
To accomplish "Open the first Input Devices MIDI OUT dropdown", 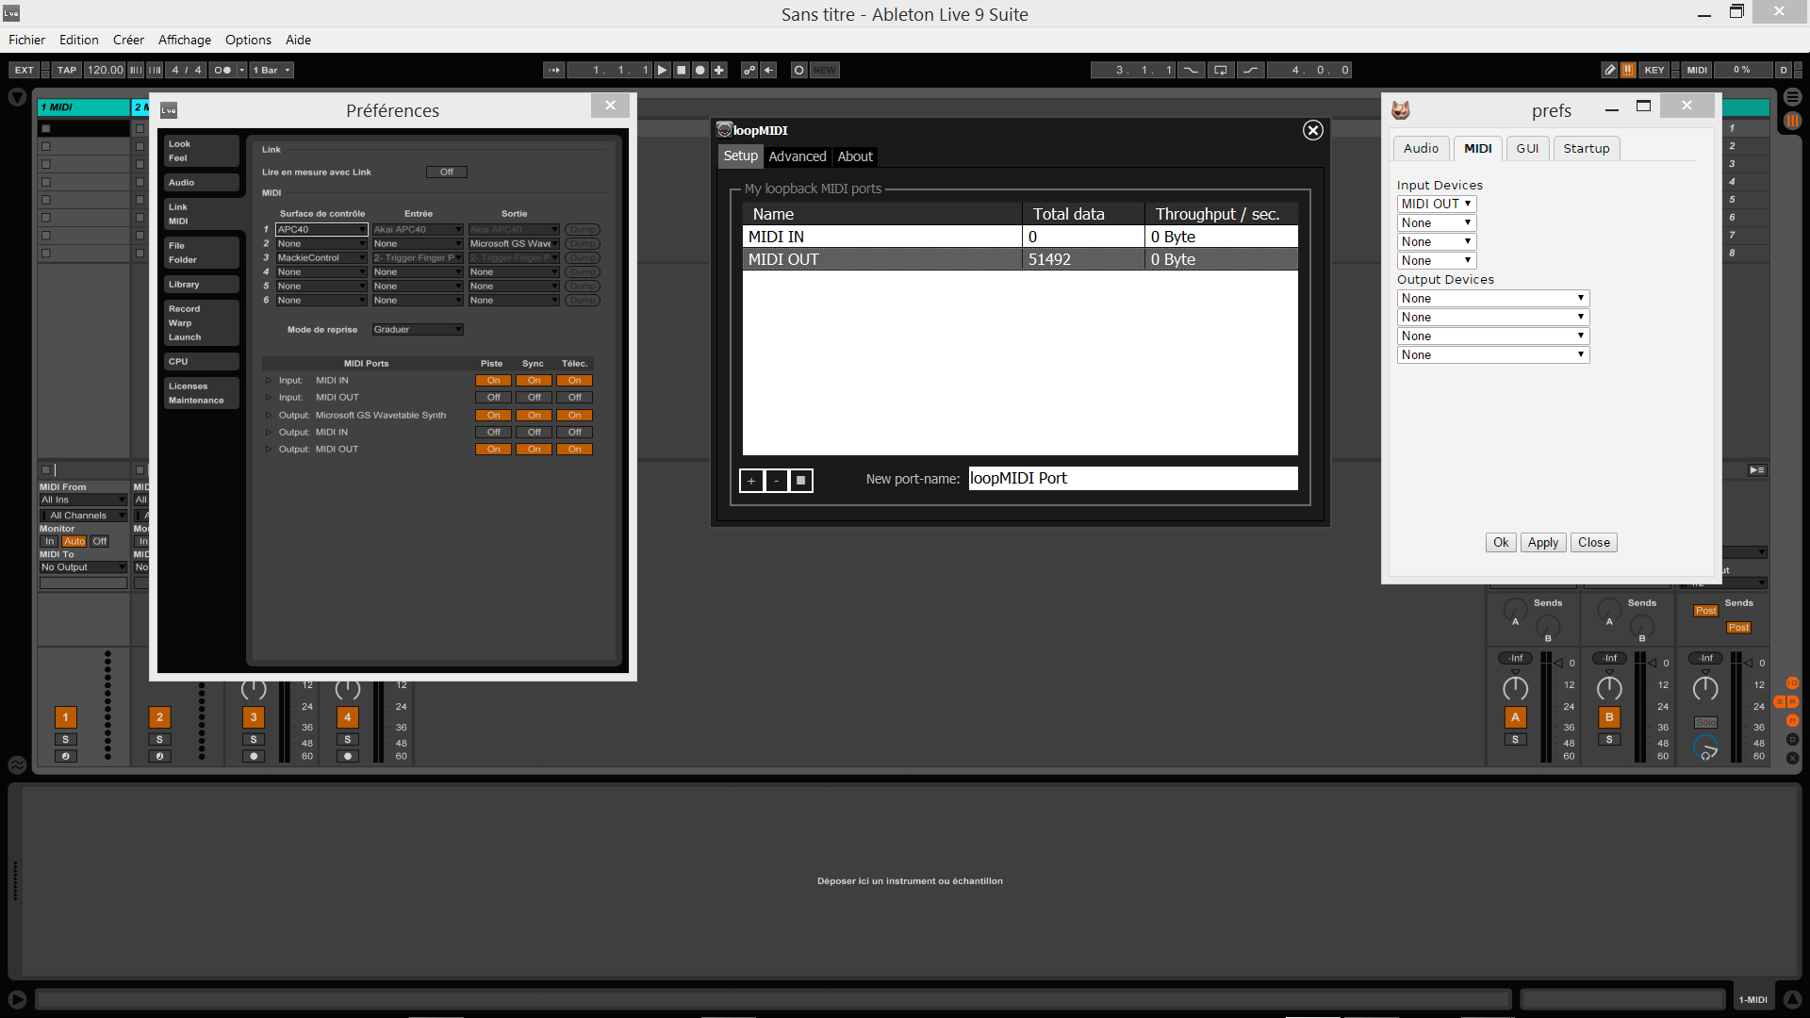I will pos(1436,204).
